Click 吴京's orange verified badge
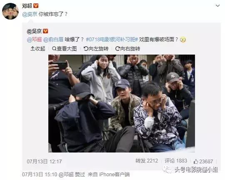This screenshot has width=225, height=180. click(45, 31)
